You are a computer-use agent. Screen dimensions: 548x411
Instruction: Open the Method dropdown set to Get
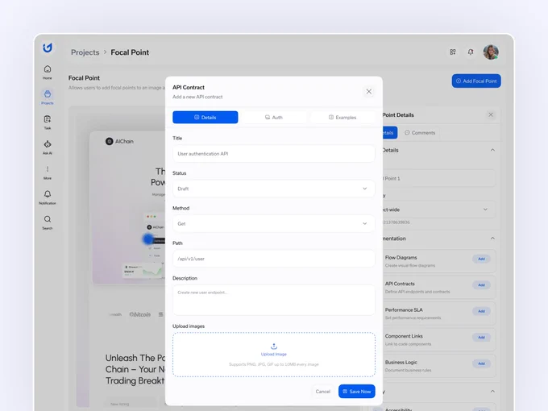274,224
